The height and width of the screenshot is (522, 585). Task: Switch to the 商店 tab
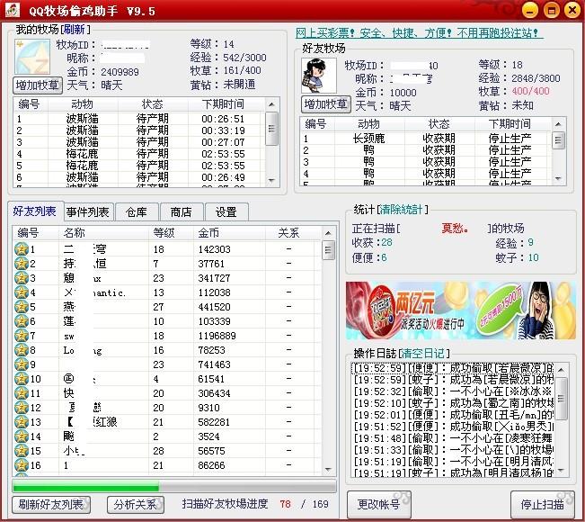click(x=182, y=212)
